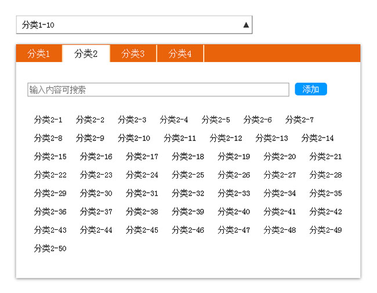This screenshot has width=377, height=293.
Task: Select the last item 分类2-50
Action: click(x=50, y=249)
